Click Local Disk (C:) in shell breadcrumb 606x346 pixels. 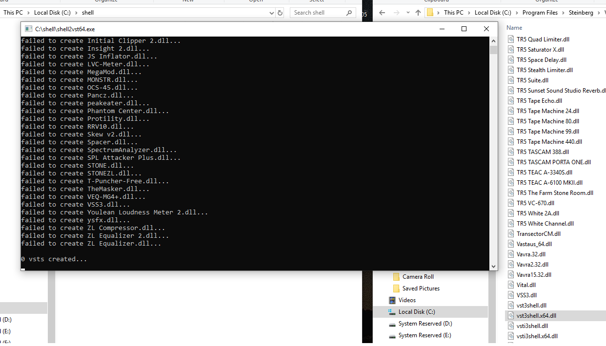click(53, 13)
